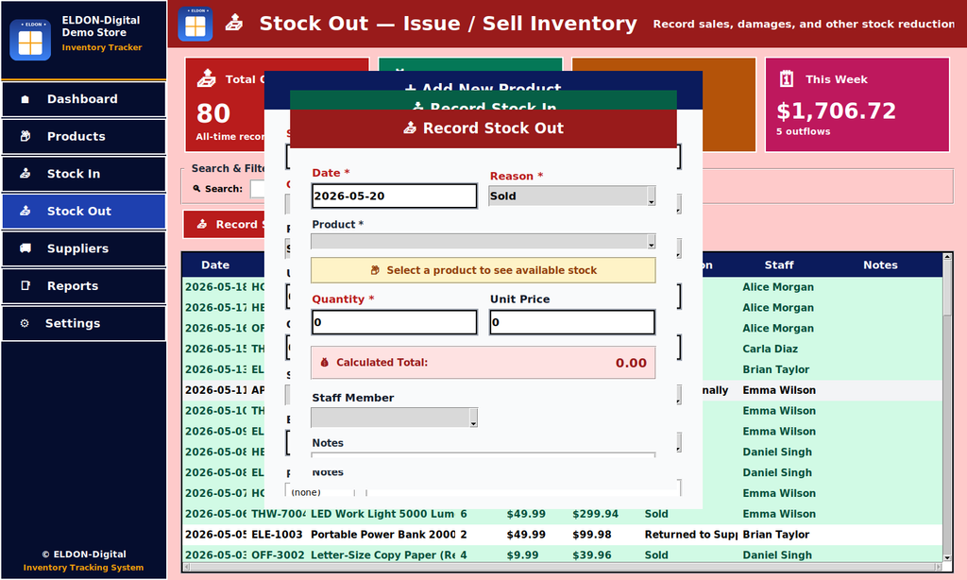
Task: Click Returned to Supplier reason cell
Action: tap(690, 535)
